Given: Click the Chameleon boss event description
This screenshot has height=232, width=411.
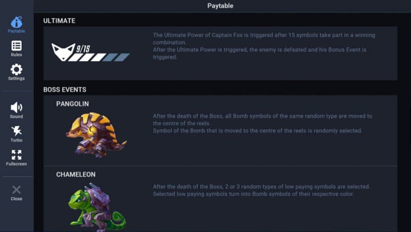Looking at the screenshot, I should (261, 190).
